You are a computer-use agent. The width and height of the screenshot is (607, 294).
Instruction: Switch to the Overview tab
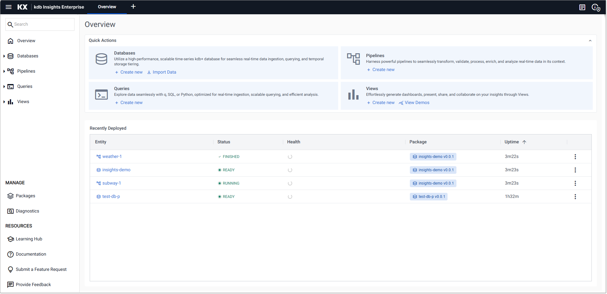(107, 7)
